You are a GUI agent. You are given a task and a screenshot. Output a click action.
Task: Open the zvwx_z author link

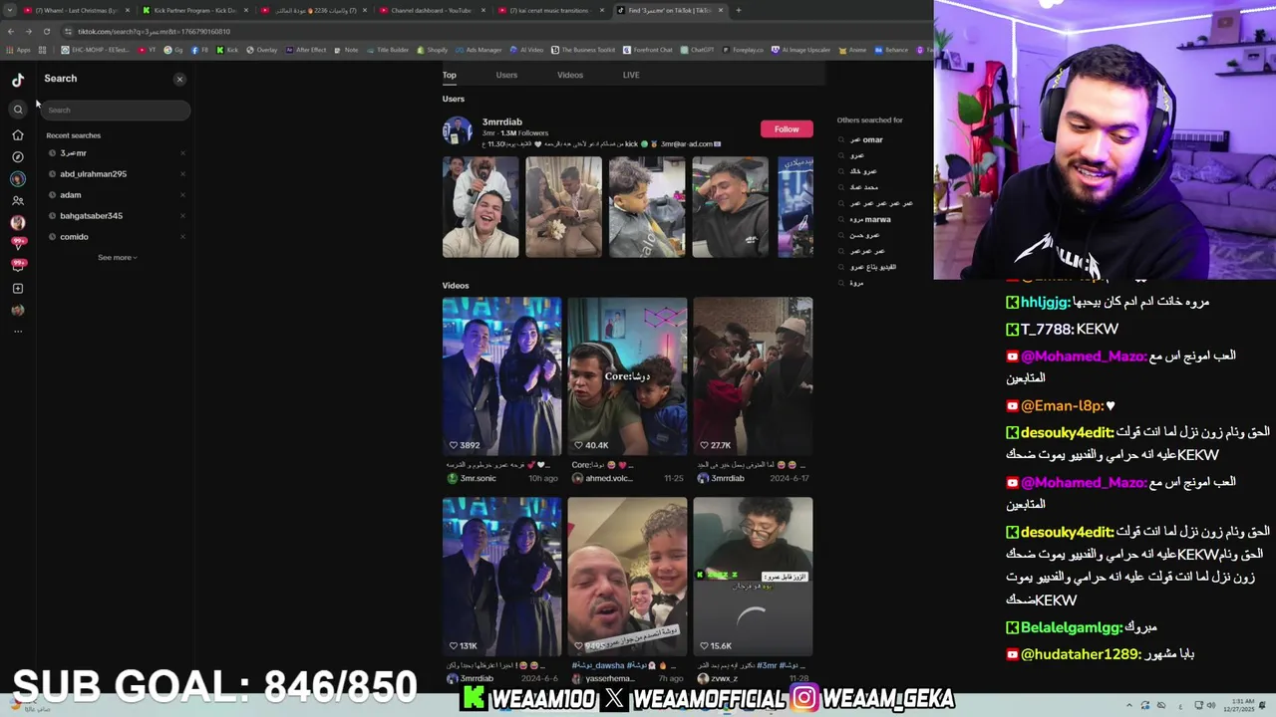[724, 678]
